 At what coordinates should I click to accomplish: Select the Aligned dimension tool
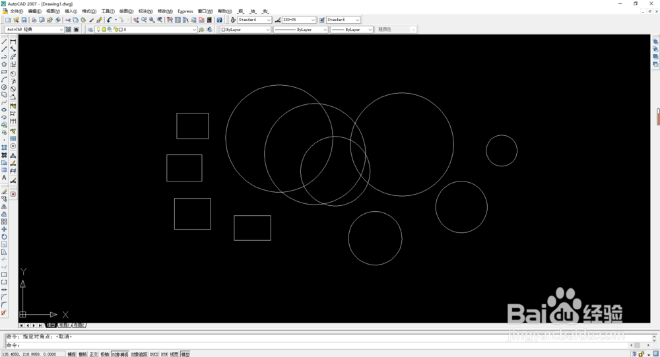tap(13, 49)
